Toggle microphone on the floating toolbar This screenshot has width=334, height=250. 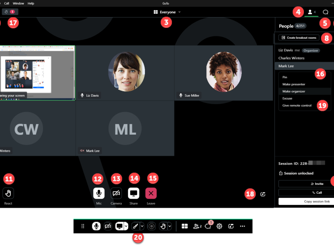click(96, 226)
